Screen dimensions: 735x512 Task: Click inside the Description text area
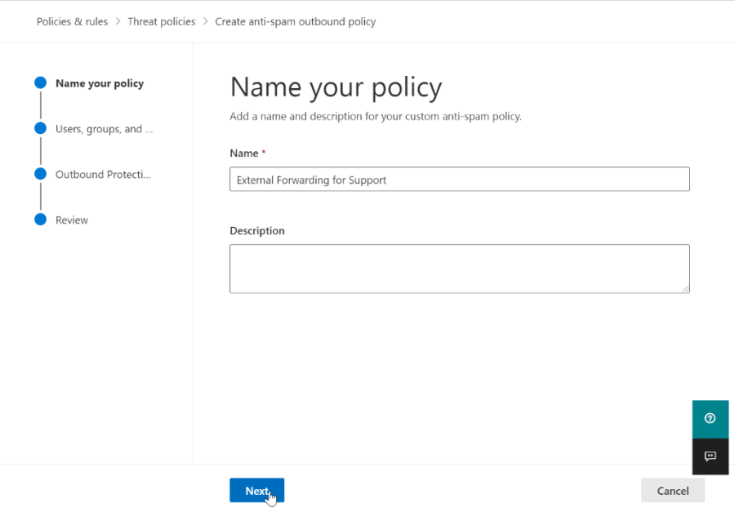coord(459,268)
